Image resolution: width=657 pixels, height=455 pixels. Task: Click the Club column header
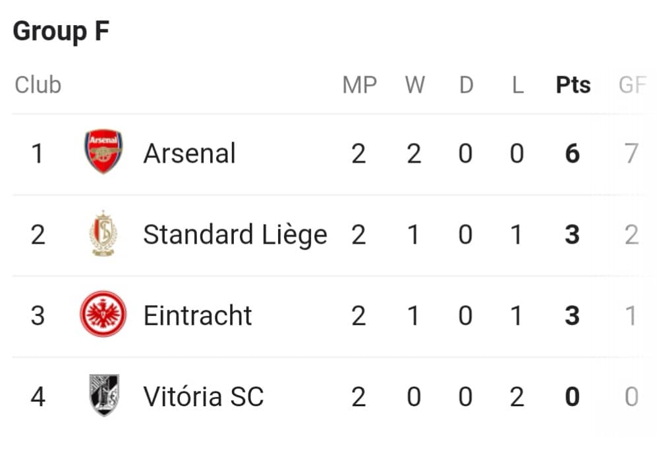(38, 85)
